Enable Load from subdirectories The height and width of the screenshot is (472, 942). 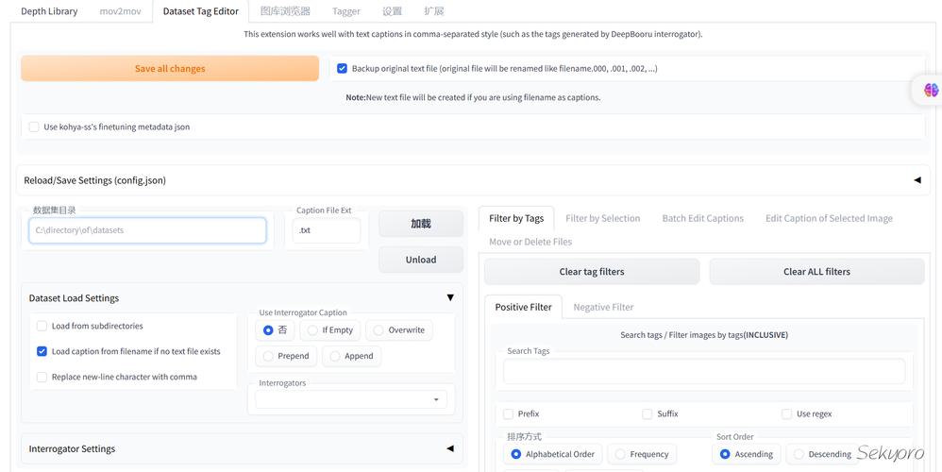point(42,326)
